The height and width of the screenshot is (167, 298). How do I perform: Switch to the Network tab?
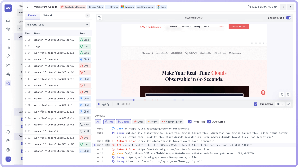click(x=48, y=15)
